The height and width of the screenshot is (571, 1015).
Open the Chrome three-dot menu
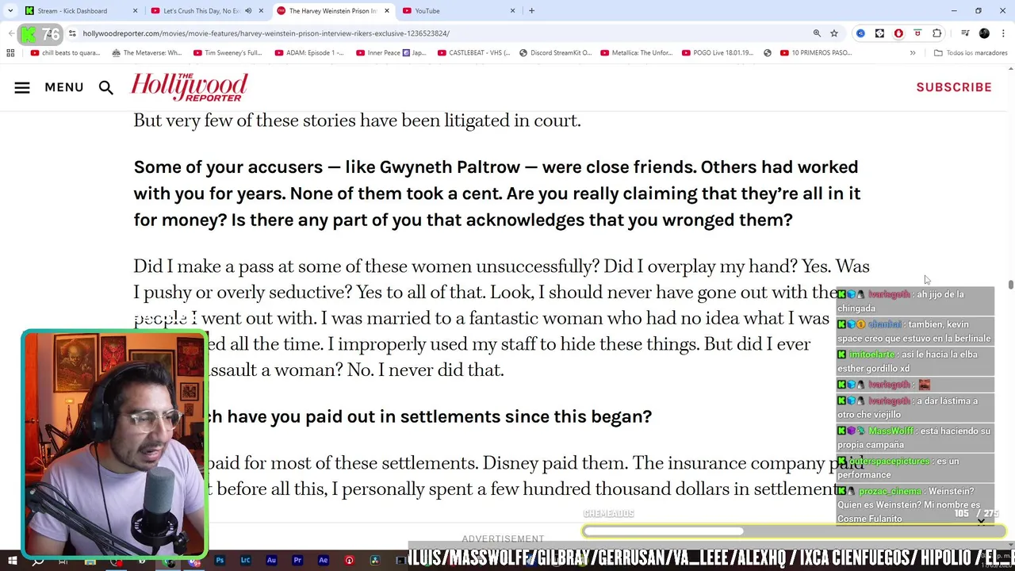1004,33
